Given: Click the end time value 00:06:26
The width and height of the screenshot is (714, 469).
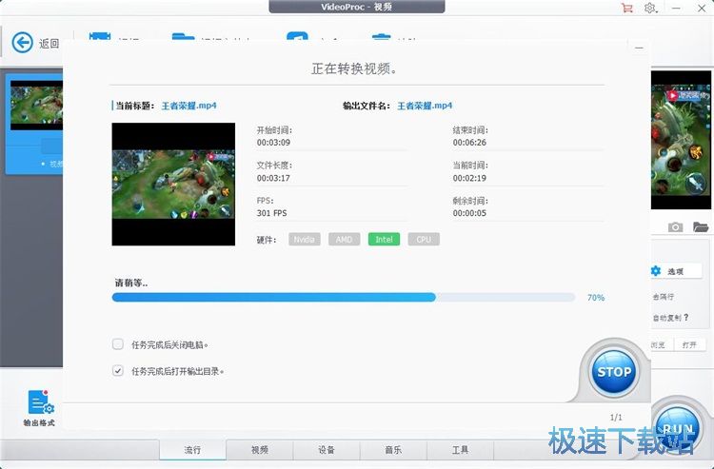Looking at the screenshot, I should tap(469, 143).
